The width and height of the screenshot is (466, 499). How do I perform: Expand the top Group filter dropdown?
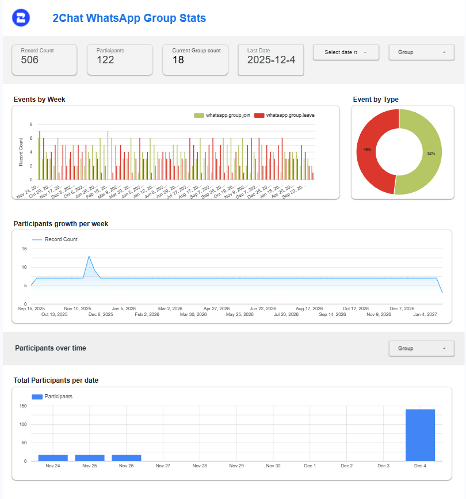coord(422,52)
